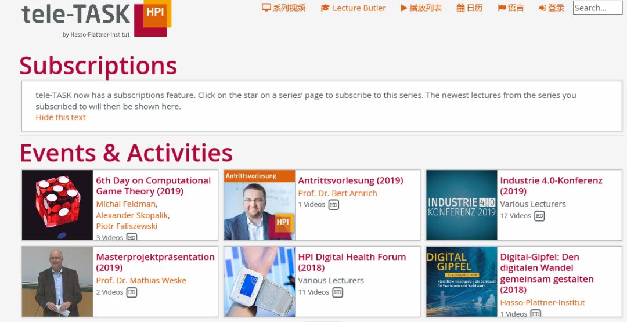Open lecturer link Piotr Faliszewski
This screenshot has width=627, height=322.
click(127, 226)
